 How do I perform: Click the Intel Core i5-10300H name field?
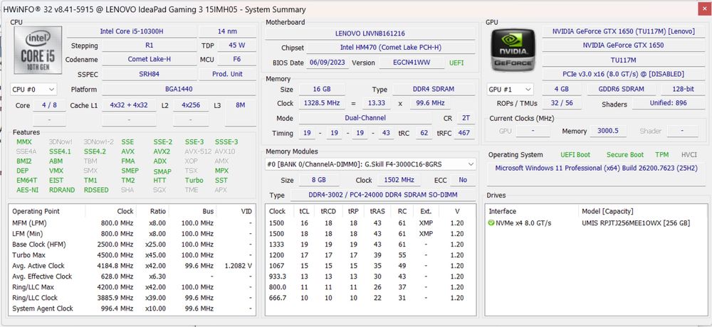(x=132, y=31)
